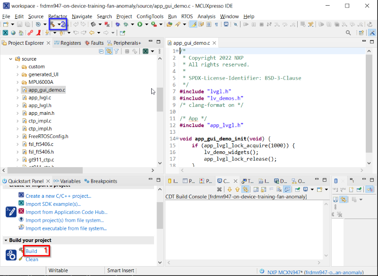The height and width of the screenshot is (276, 378).
Task: Click the red link chain icon
Action: 30,32
